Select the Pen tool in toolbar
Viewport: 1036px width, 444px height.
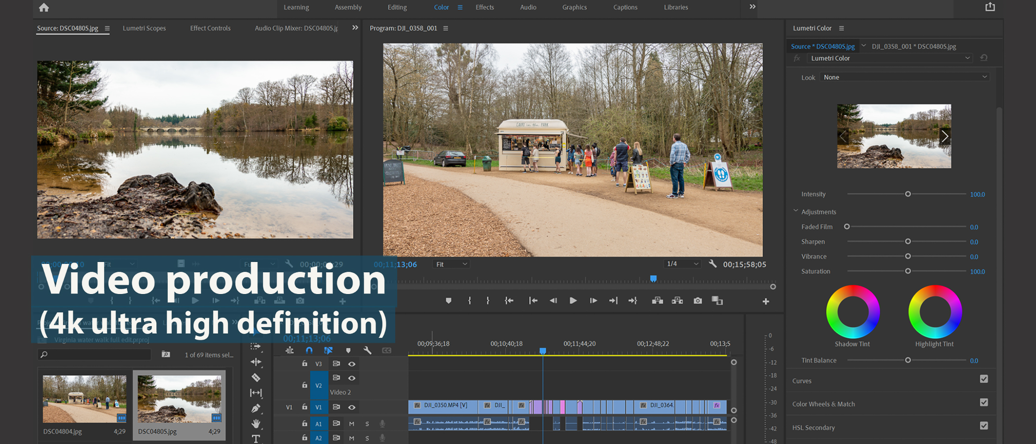[x=256, y=408]
